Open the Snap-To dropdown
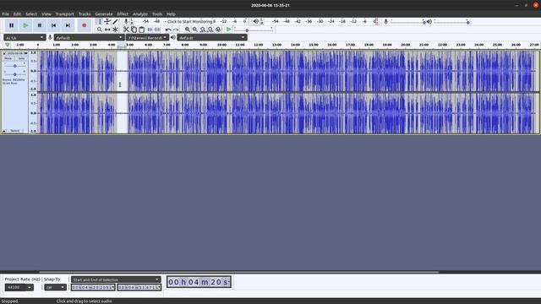541x304 pixels. click(55, 287)
